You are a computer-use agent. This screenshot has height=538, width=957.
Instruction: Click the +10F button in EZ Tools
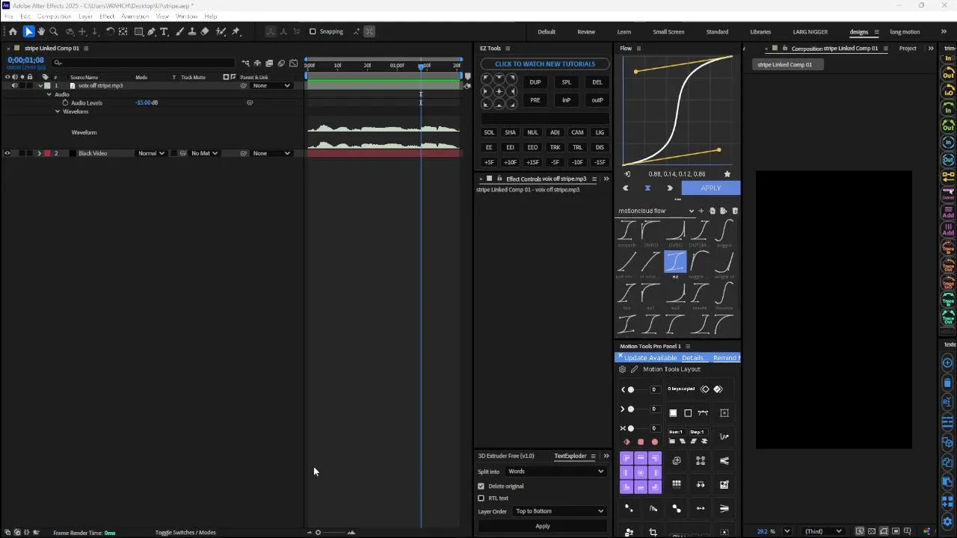pos(511,162)
